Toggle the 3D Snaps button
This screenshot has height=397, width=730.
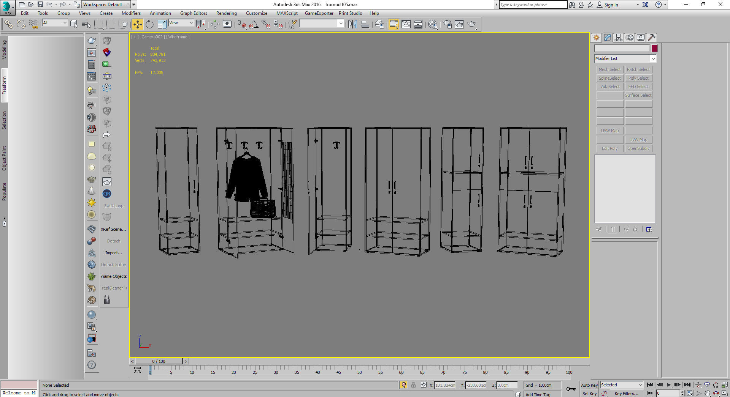[x=242, y=24]
